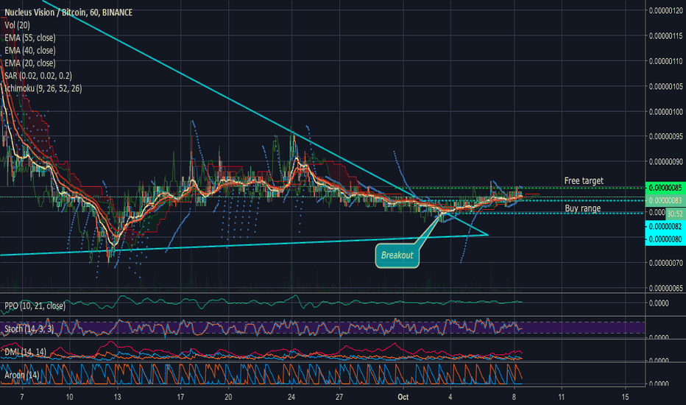
Task: Select the PPO (10, 21, close) indicator label
Action: [35, 306]
